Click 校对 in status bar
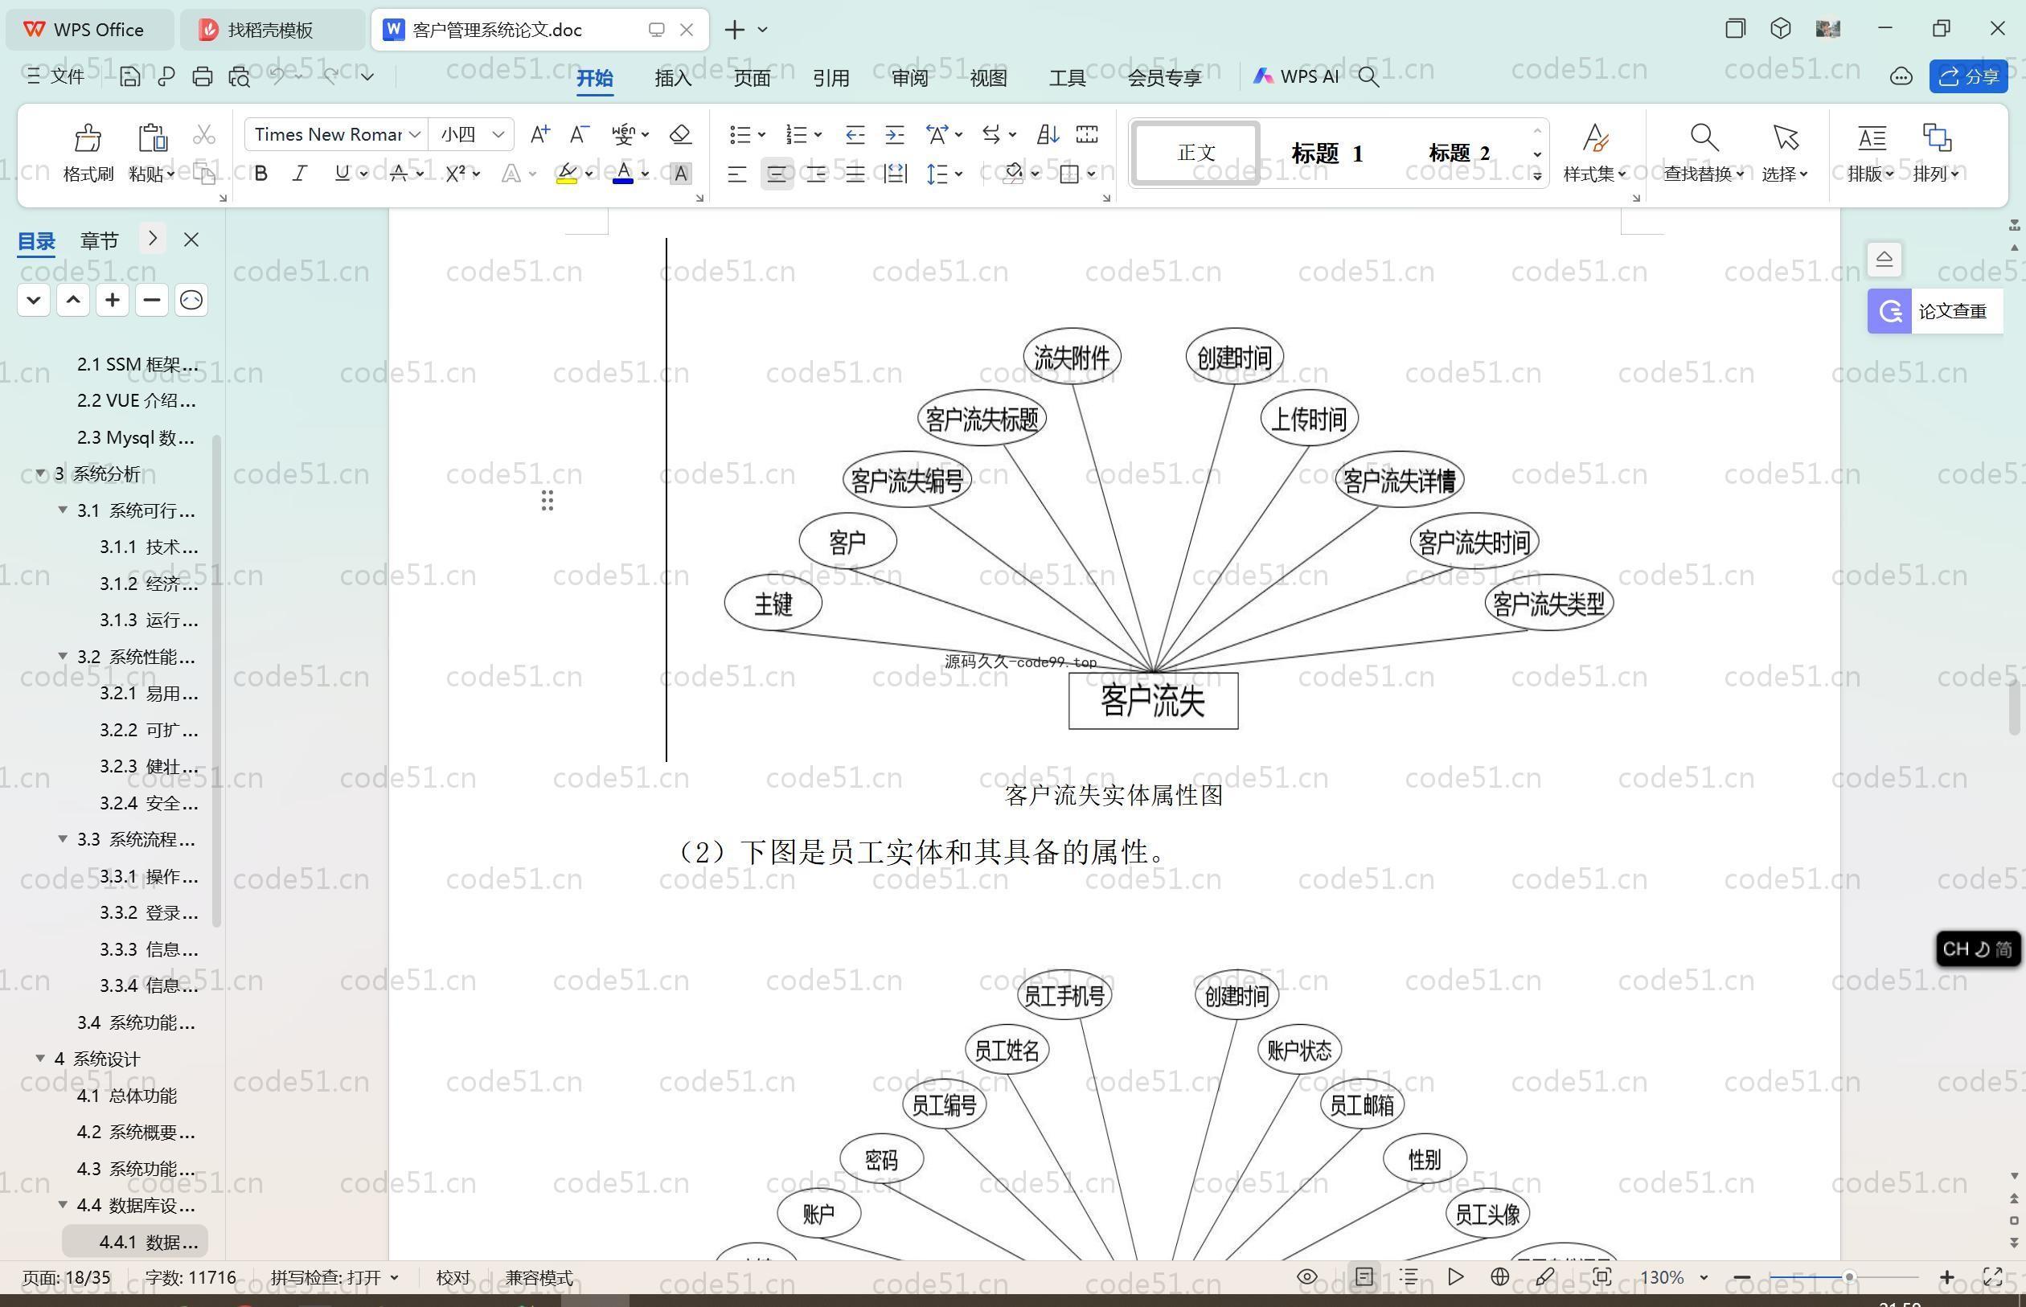 pos(453,1277)
